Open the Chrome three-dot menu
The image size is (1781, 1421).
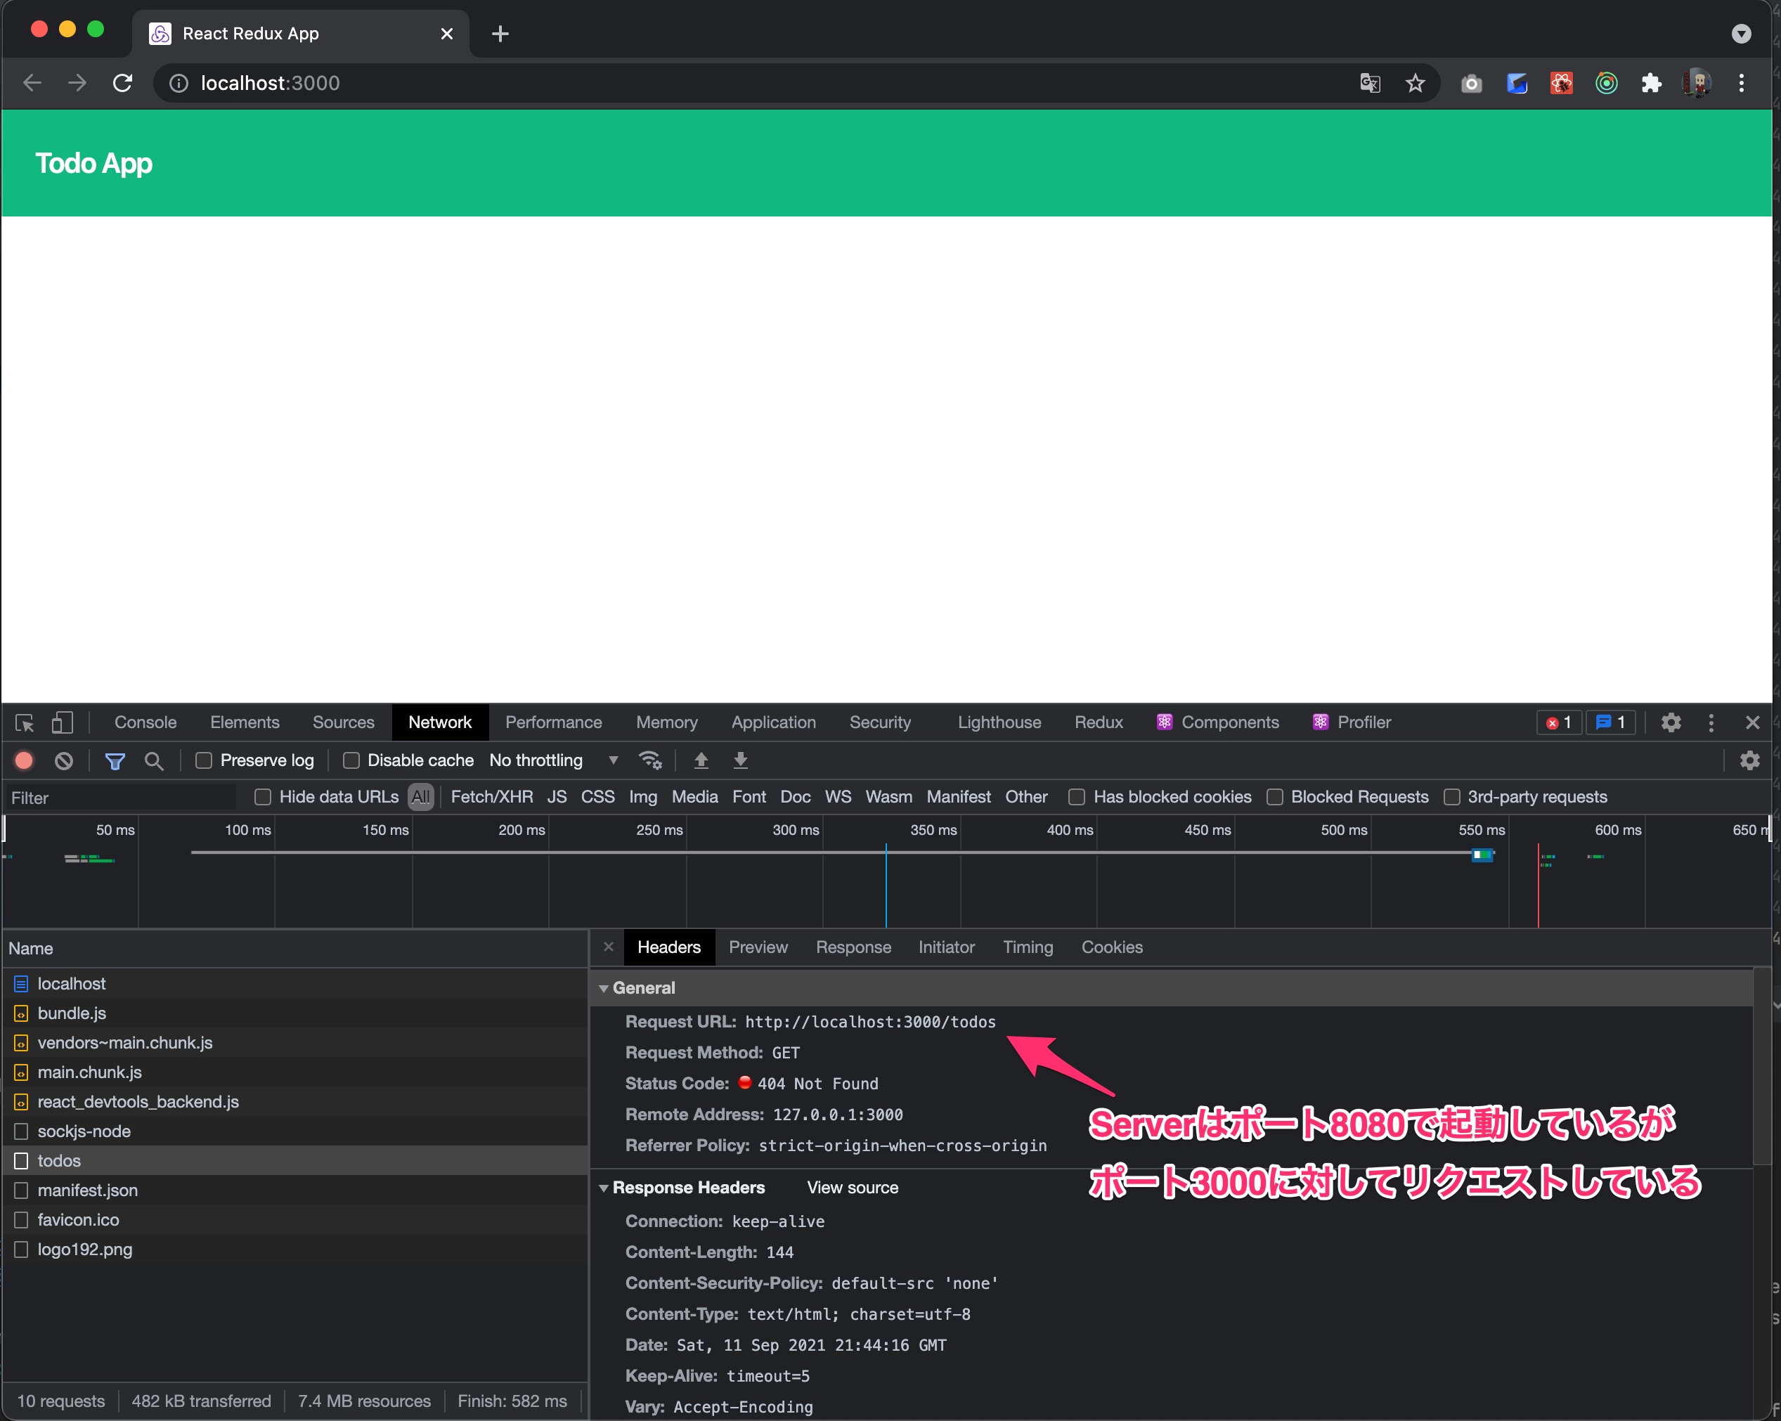click(x=1742, y=83)
